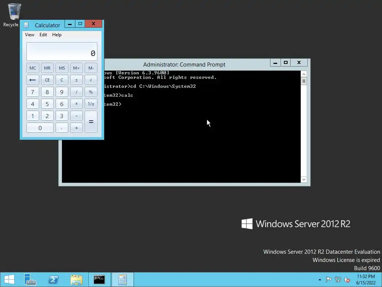Image resolution: width=382 pixels, height=287 pixels.
Task: Minimize the Command Prompt window
Action: click(275, 62)
